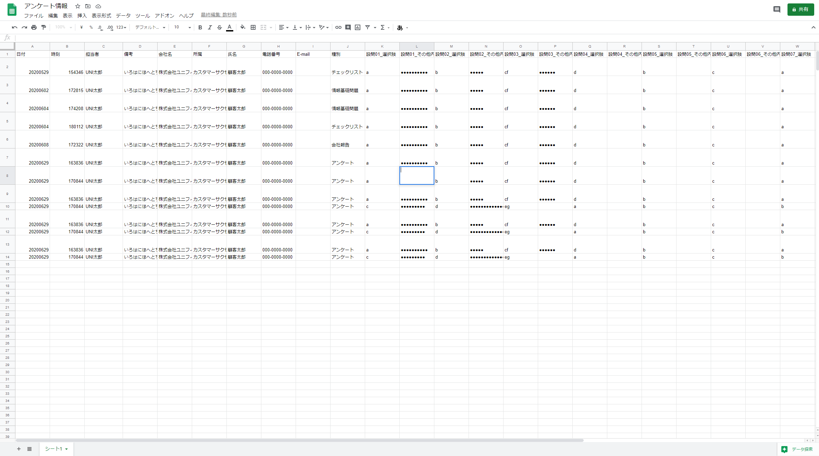The height and width of the screenshot is (456, 819).
Task: Toggle italic formatting
Action: click(x=210, y=27)
